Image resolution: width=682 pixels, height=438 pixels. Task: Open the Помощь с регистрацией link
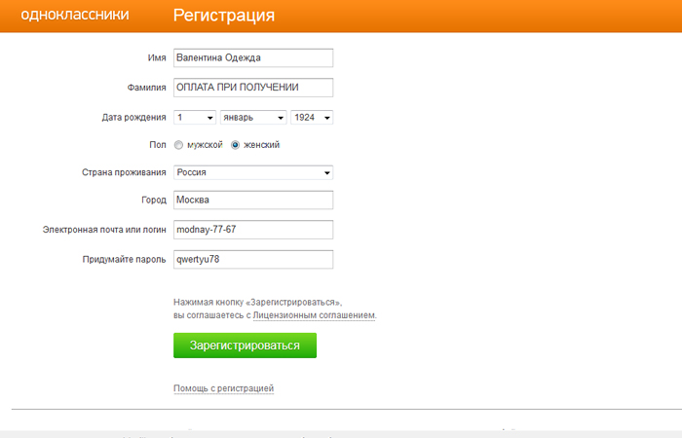coord(223,388)
